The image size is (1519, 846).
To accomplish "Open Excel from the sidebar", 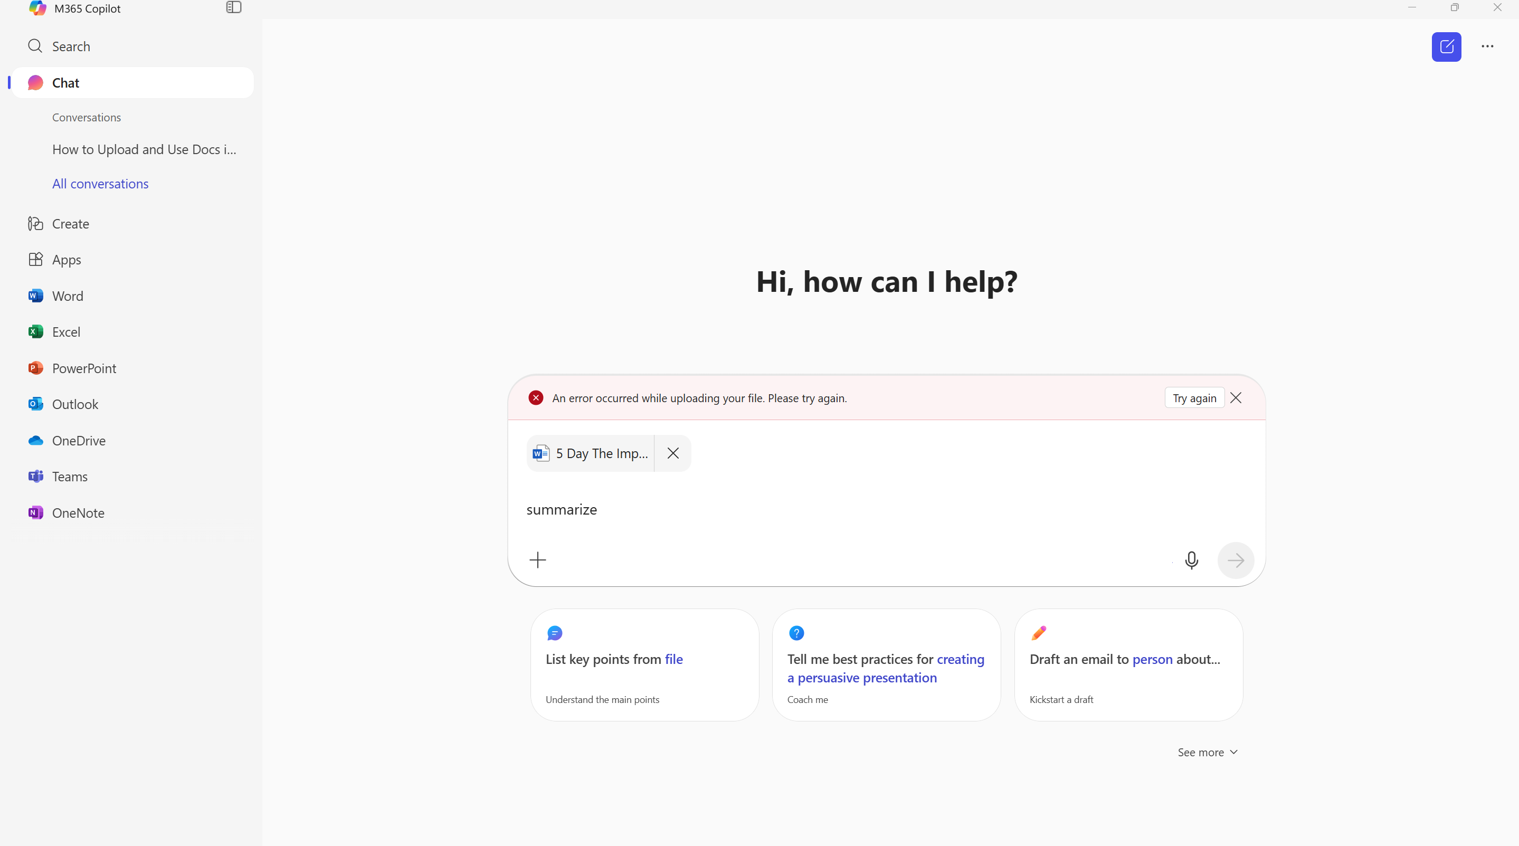I will click(x=66, y=332).
